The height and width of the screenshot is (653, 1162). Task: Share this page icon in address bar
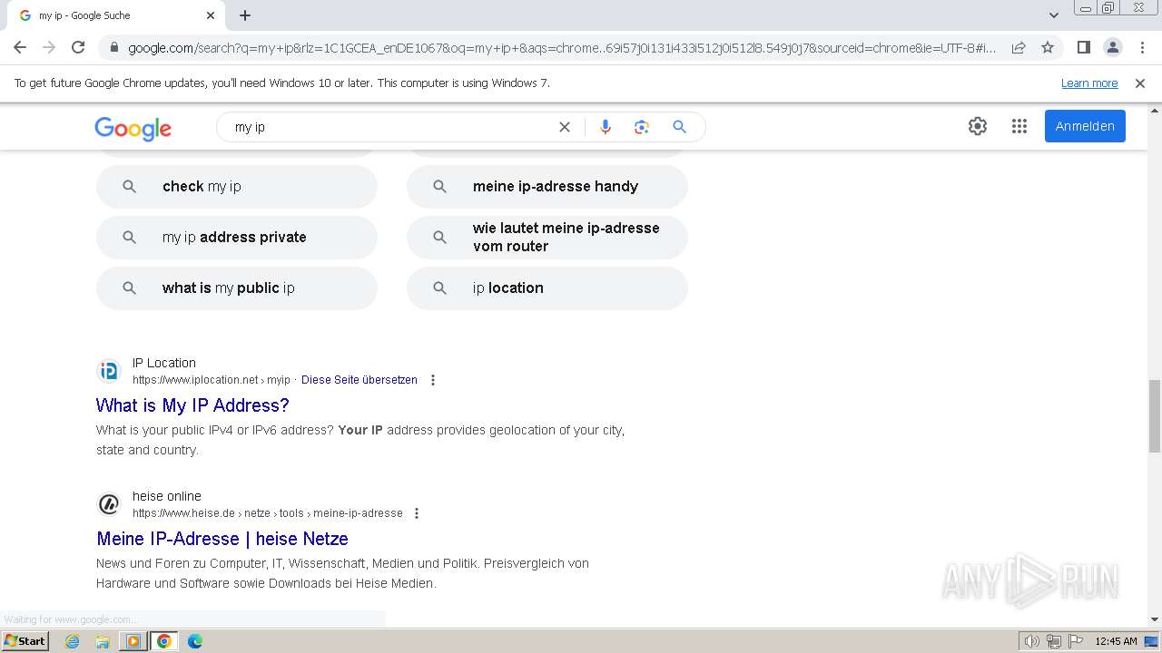[x=1019, y=48]
